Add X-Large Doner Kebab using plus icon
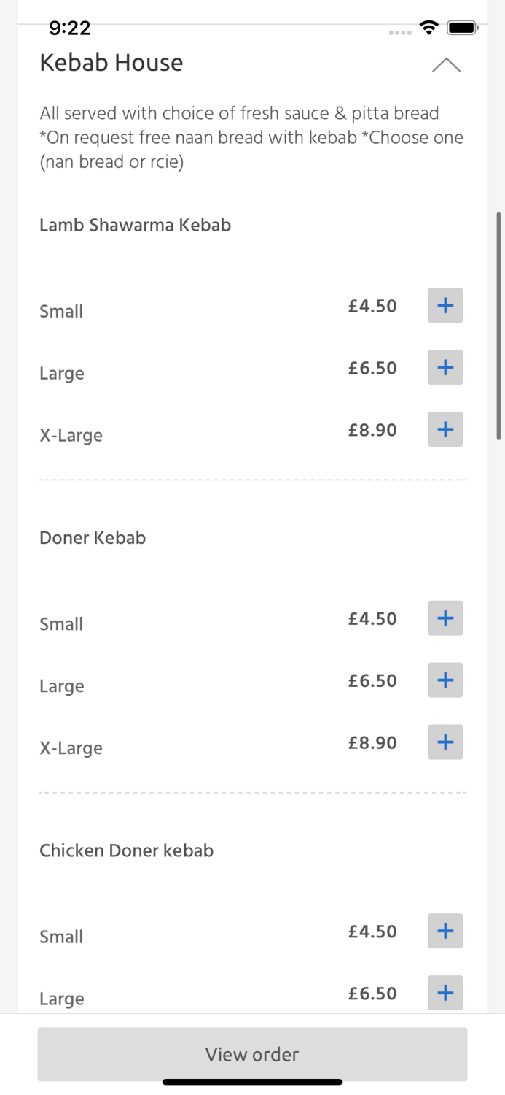 pyautogui.click(x=445, y=742)
